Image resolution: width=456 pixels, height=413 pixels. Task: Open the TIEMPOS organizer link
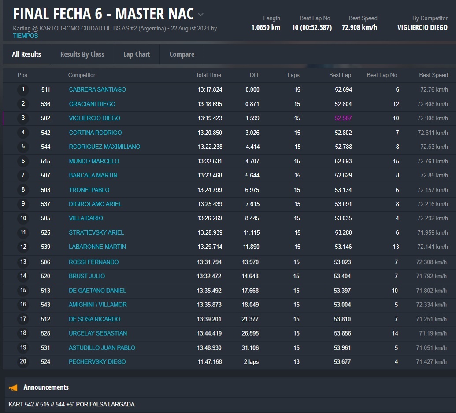(x=26, y=36)
